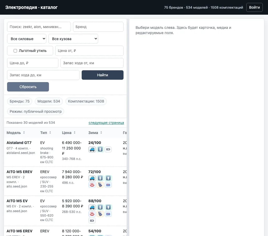
Task: Focus the Цена от, ₽ field
Action: 89,51
